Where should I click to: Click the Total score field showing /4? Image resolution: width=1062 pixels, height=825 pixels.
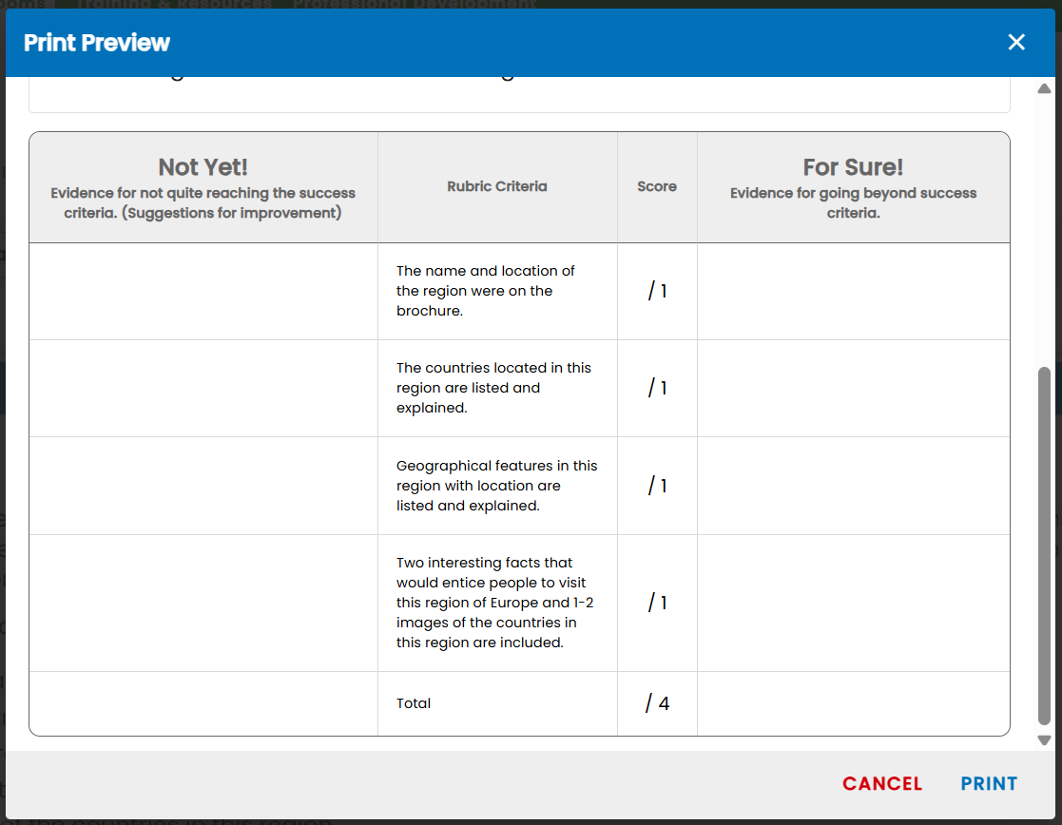(657, 703)
